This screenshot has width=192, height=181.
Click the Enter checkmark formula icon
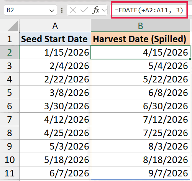click(x=84, y=10)
